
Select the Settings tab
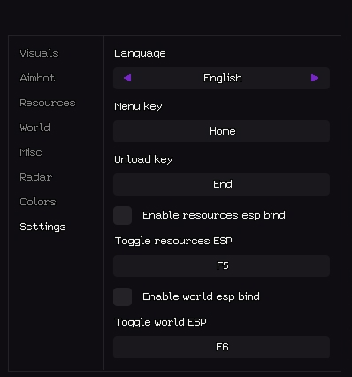click(x=42, y=227)
